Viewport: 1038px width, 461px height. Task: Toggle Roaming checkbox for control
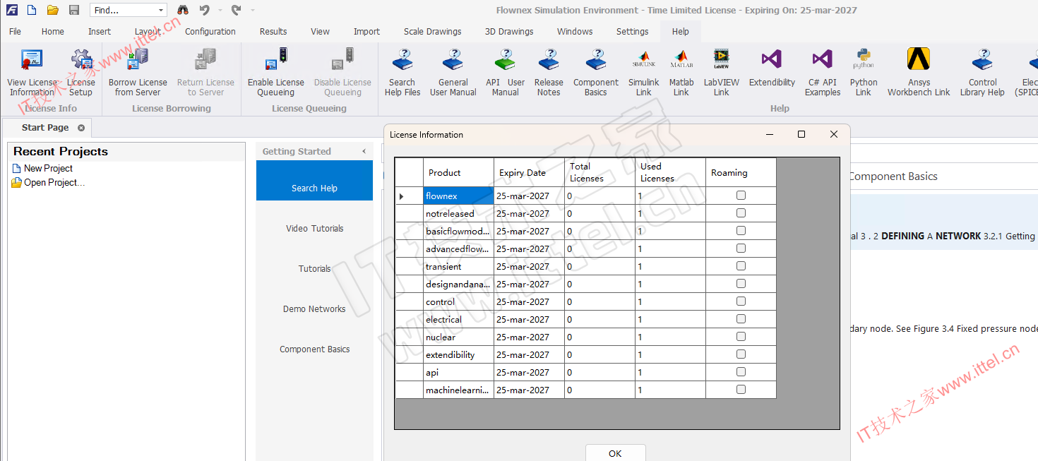(x=741, y=301)
